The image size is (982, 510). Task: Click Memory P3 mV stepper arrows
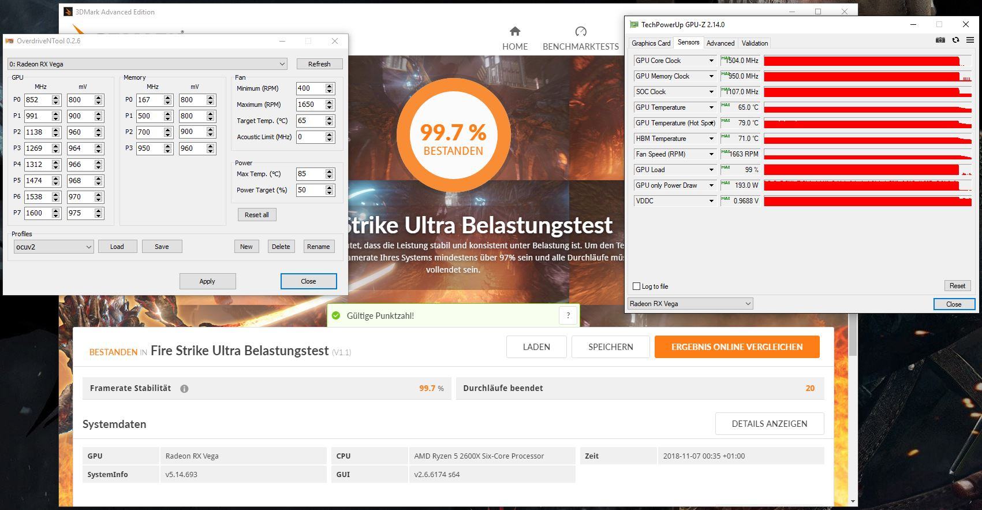(211, 148)
